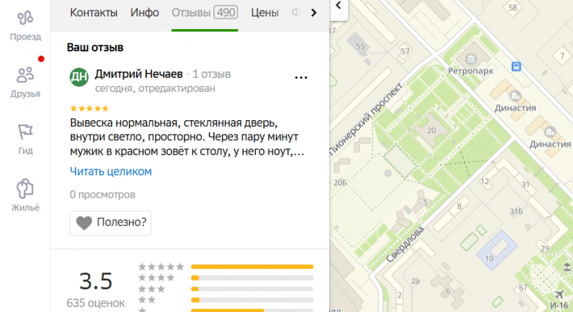Click building 12 on the map
The image size is (573, 312).
(484, 181)
